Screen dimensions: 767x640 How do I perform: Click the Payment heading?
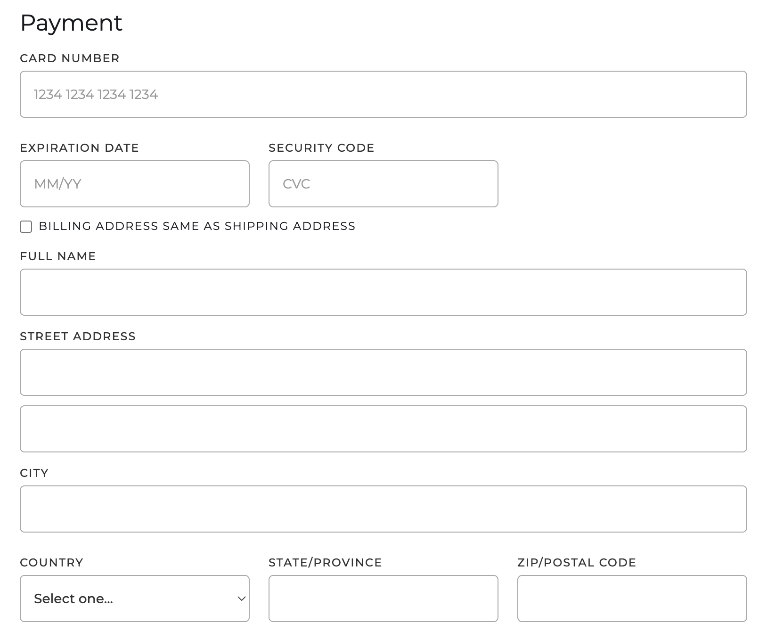pos(71,23)
